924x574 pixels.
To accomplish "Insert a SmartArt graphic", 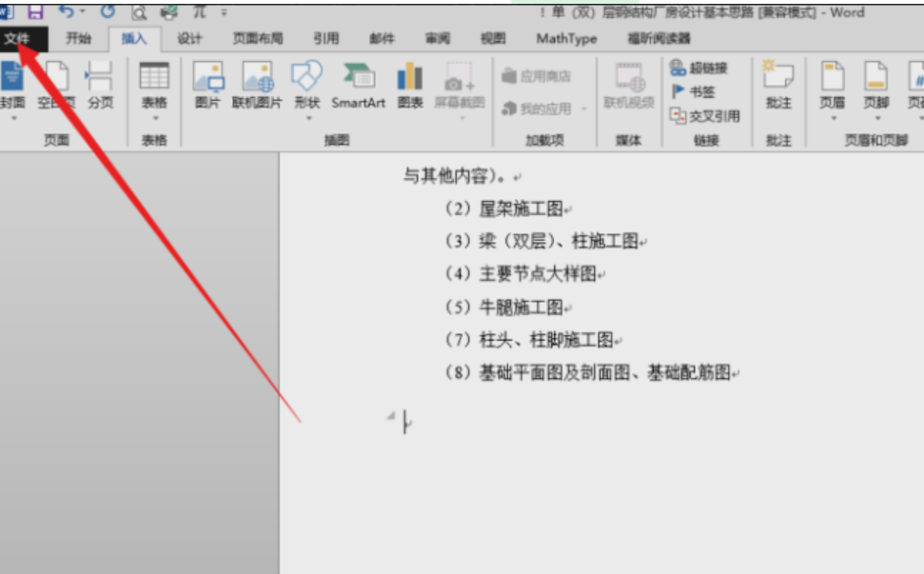I will pos(358,85).
